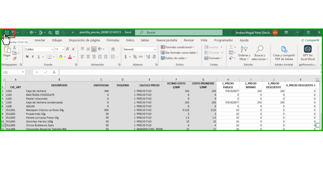Screen dimensions: 323x182
Task: Click the Format Painter brush icon
Action: (15, 59)
